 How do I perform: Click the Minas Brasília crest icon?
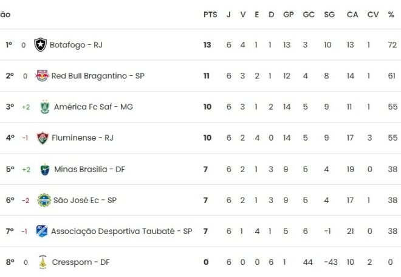pos(44,169)
